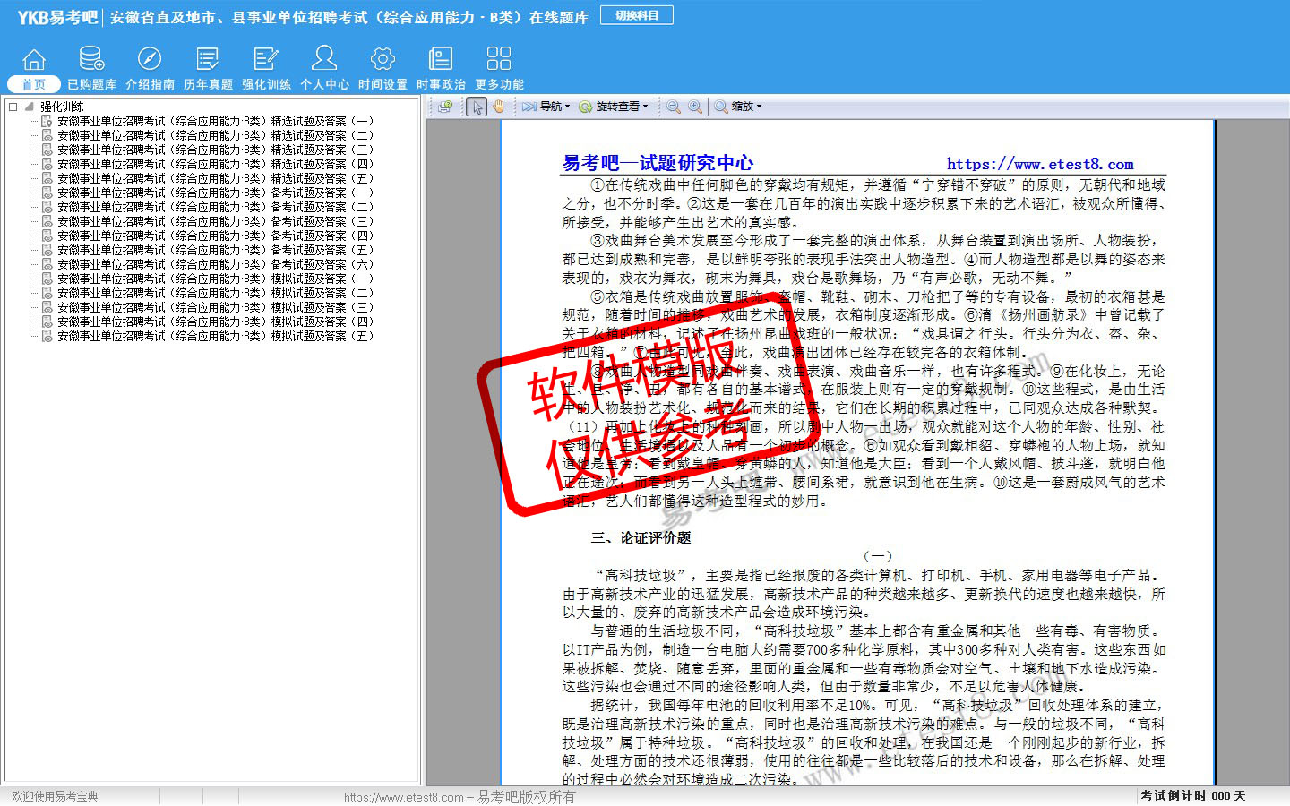Open 个人中心 personal center
The width and height of the screenshot is (1290, 806).
(x=324, y=67)
